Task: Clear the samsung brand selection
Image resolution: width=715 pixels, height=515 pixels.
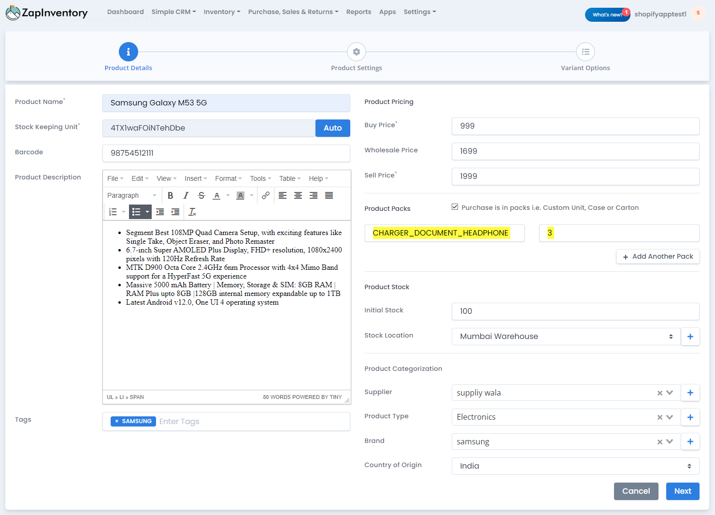Action: [659, 442]
